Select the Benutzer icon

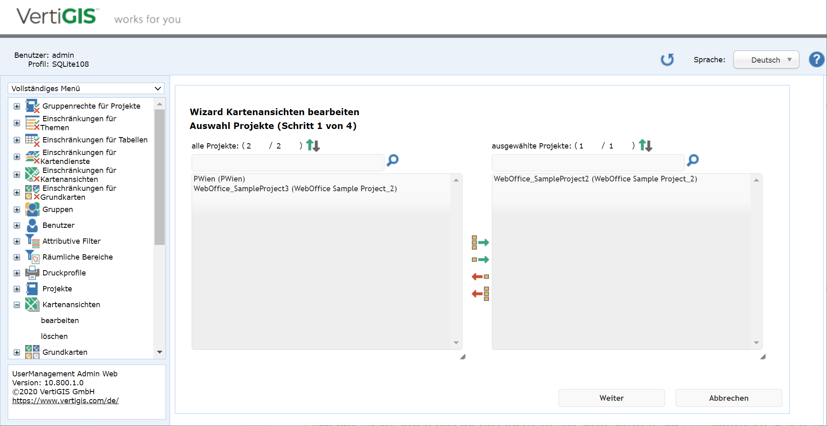pyautogui.click(x=32, y=225)
